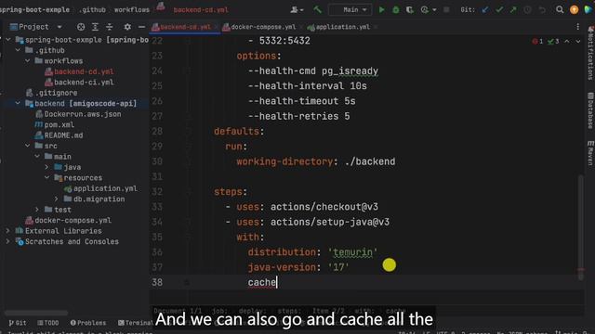The width and height of the screenshot is (595, 334).
Task: Run the Main configuration with green play
Action: coord(381,10)
